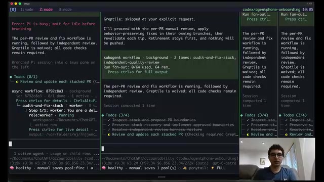
Task: Click the 'output: /var/folders/…' path line
Action: [63, 134]
